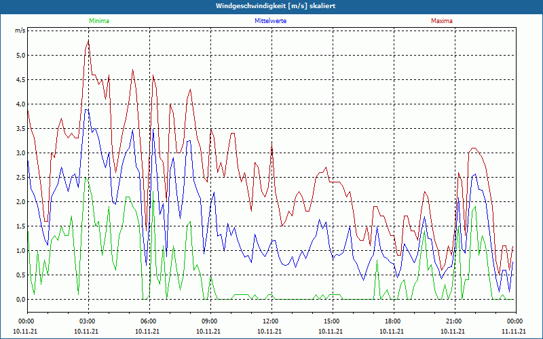
Task: Click the 18:00 time axis label
Action: coord(392,321)
